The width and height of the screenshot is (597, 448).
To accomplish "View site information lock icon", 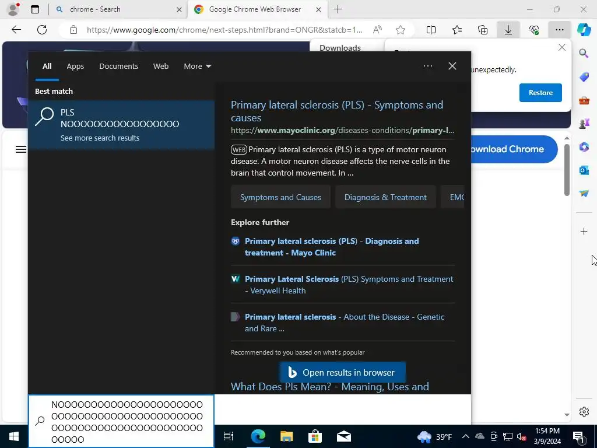I will [73, 30].
